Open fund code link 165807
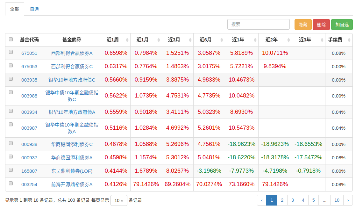The height and width of the screenshot is (210, 356). (x=29, y=171)
